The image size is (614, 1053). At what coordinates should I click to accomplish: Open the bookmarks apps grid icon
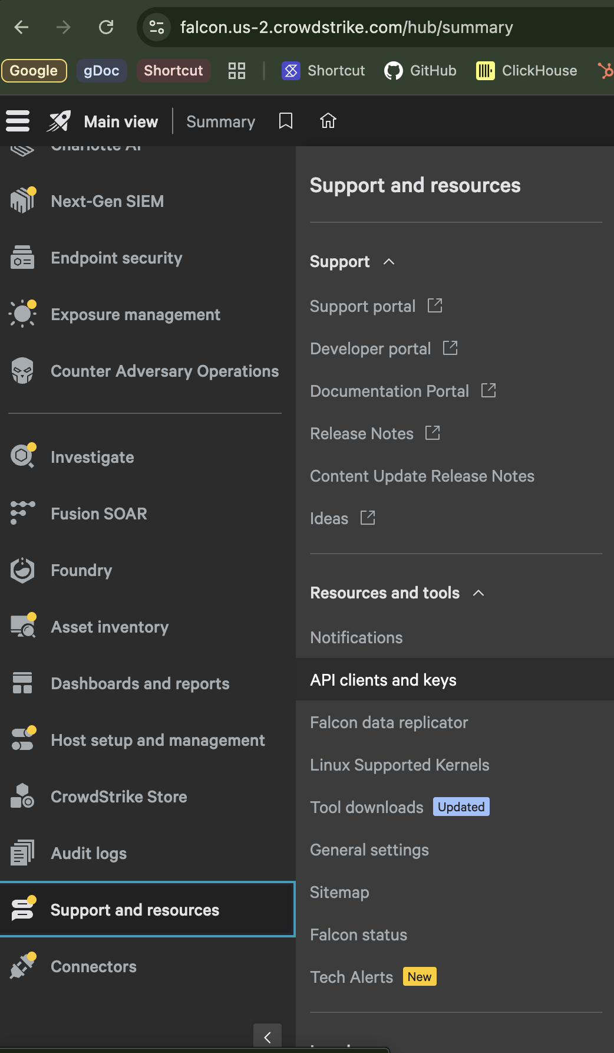[237, 71]
